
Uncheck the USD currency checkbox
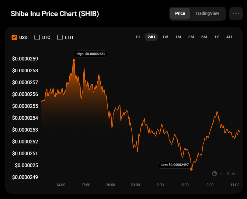pyautogui.click(x=14, y=37)
